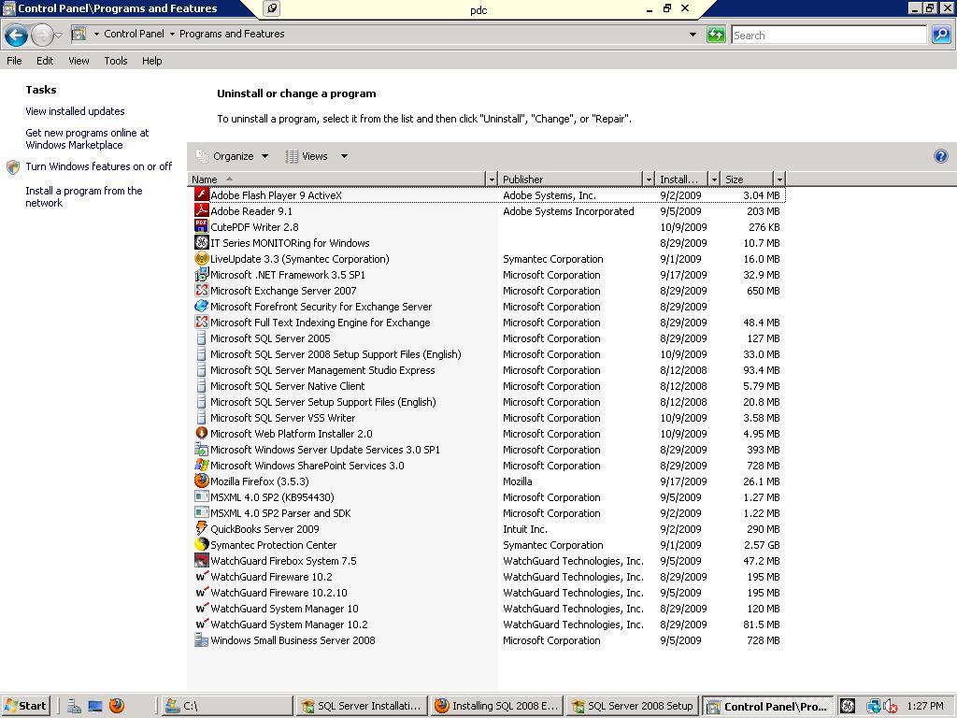957x718 pixels.
Task: Select WatchGuard System Manager 10.2 row
Action: tap(486, 624)
